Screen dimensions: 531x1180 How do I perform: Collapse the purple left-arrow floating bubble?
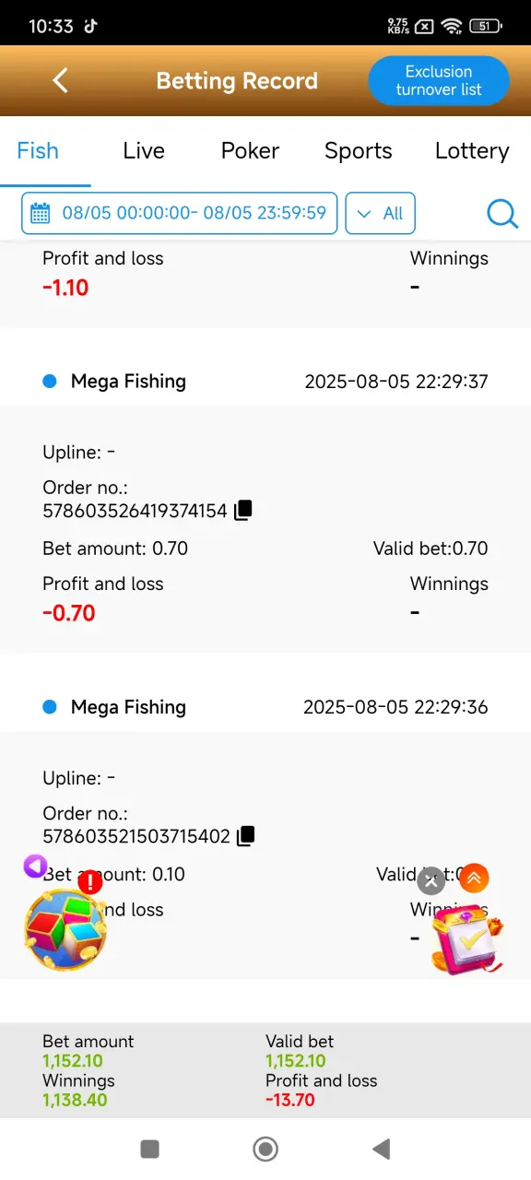click(35, 866)
